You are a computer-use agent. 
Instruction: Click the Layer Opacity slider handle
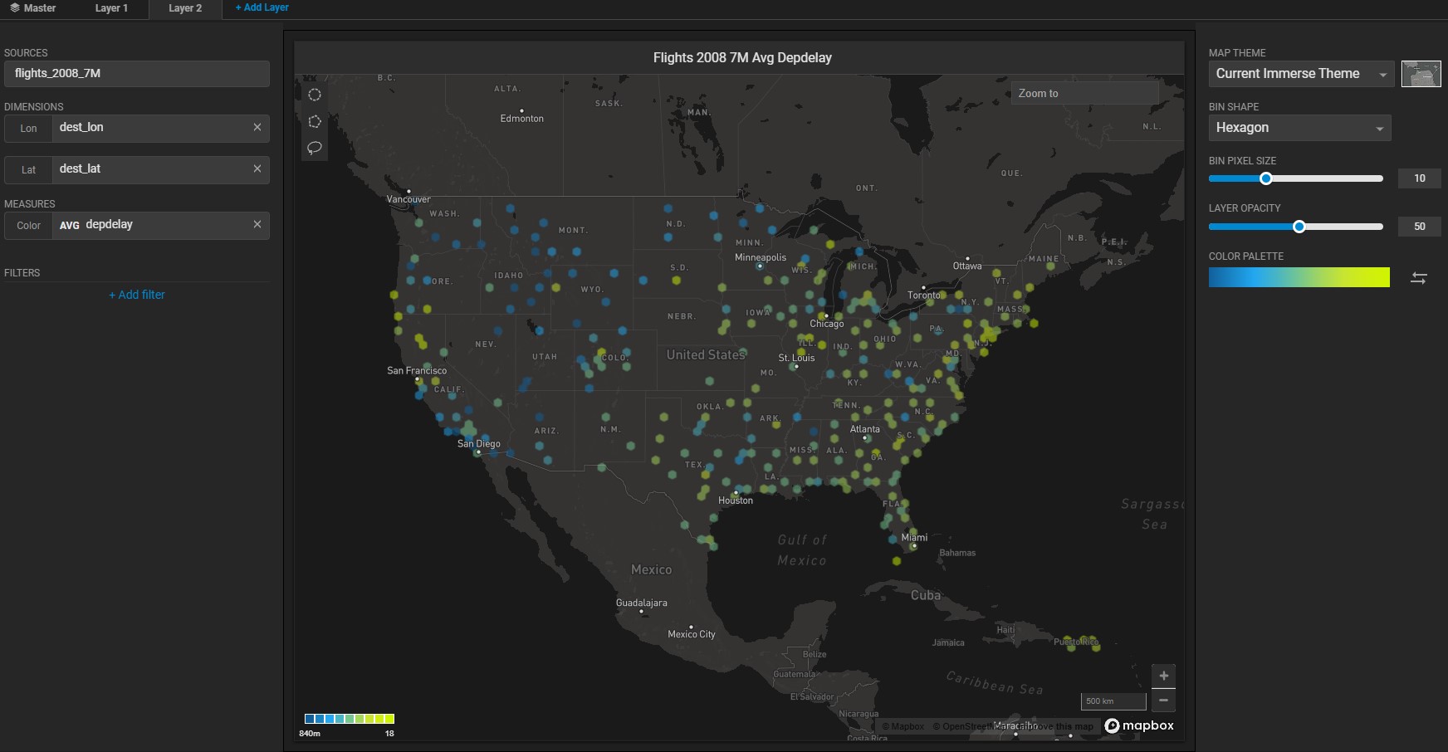coord(1299,227)
